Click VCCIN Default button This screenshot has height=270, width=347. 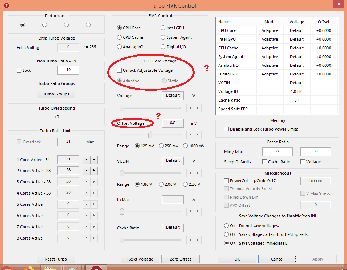click(x=173, y=161)
